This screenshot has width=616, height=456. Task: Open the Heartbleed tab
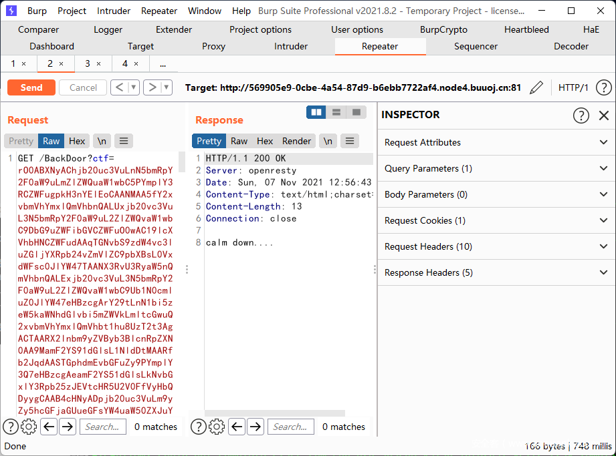pyautogui.click(x=526, y=30)
